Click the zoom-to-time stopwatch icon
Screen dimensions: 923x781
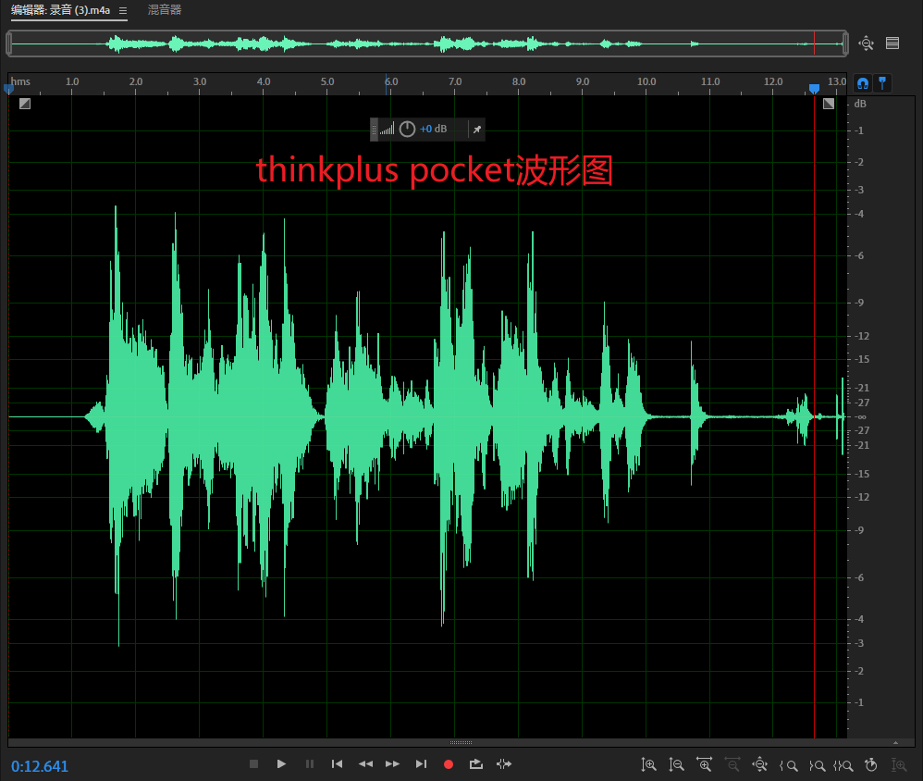tap(871, 764)
